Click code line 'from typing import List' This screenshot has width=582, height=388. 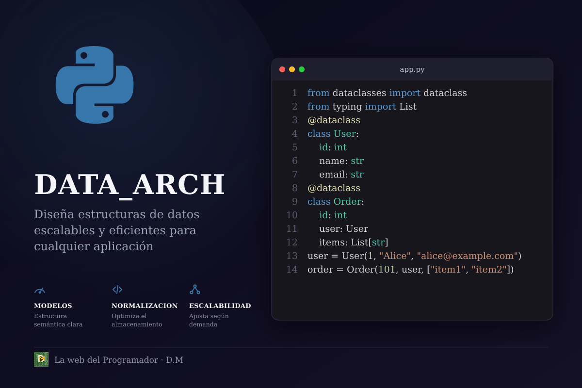362,106
